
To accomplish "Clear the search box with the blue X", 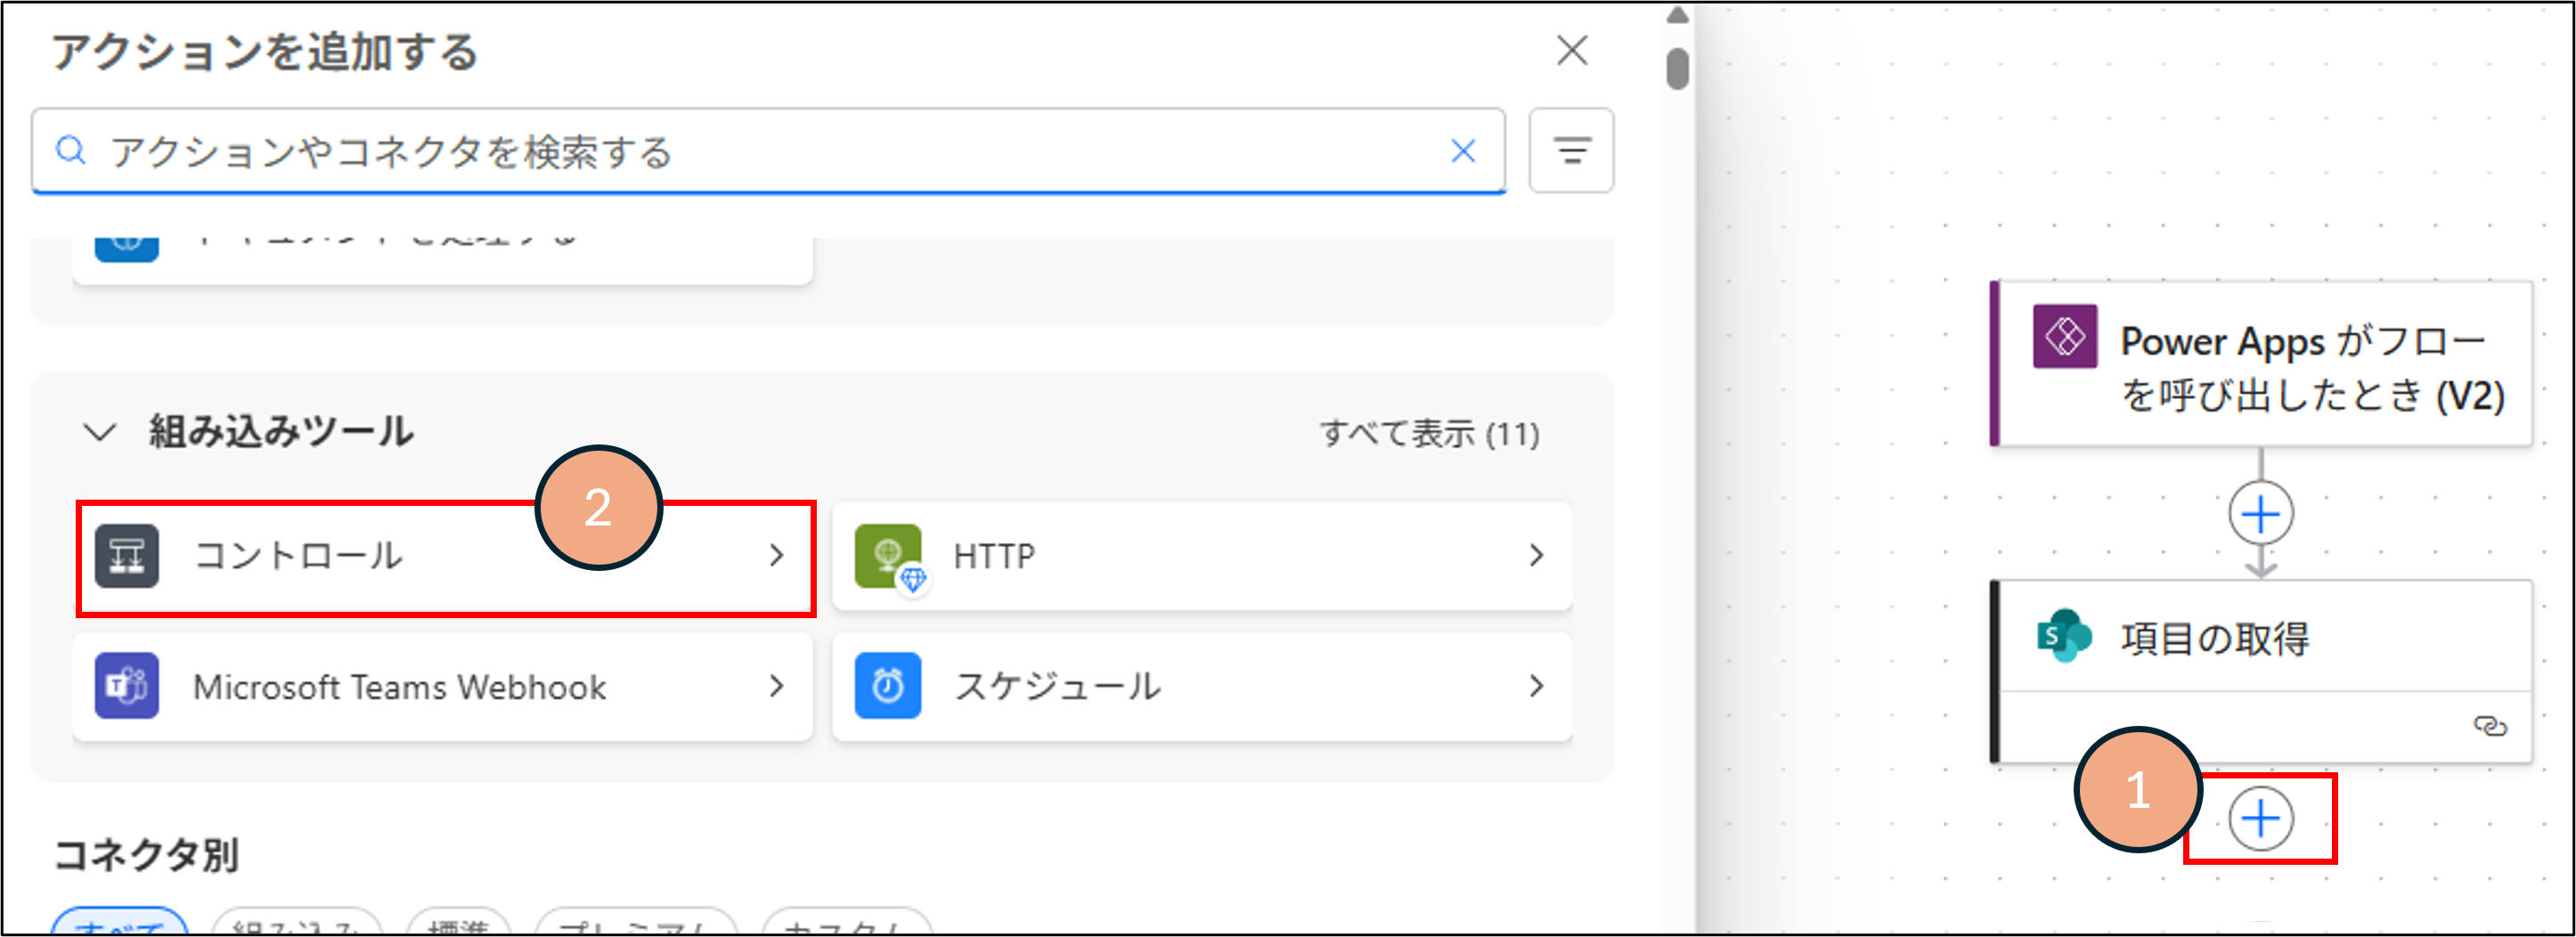I will [1463, 151].
